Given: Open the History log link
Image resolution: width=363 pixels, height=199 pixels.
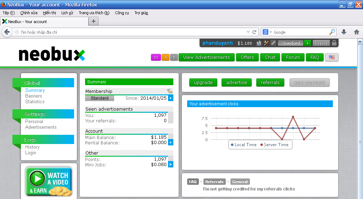Looking at the screenshot, I should [32, 147].
